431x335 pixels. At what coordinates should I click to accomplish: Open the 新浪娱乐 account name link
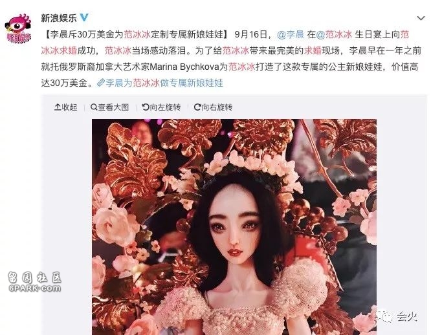[59, 18]
